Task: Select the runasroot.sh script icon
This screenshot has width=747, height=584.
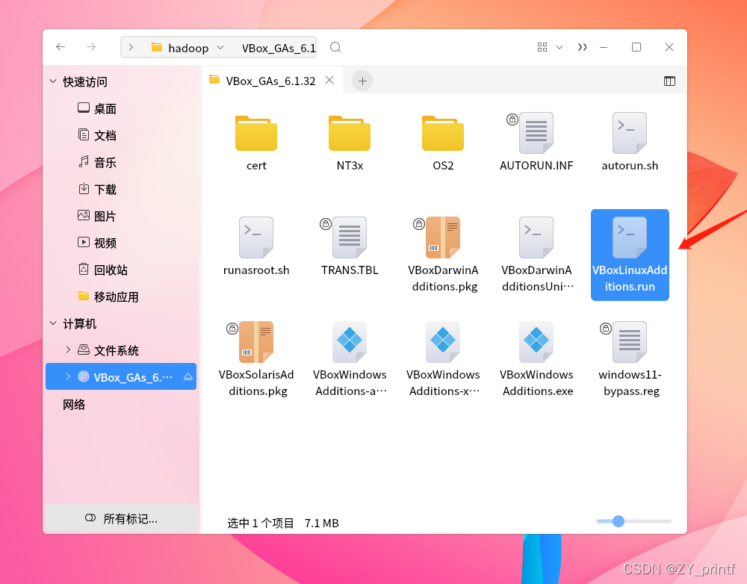Action: [255, 237]
